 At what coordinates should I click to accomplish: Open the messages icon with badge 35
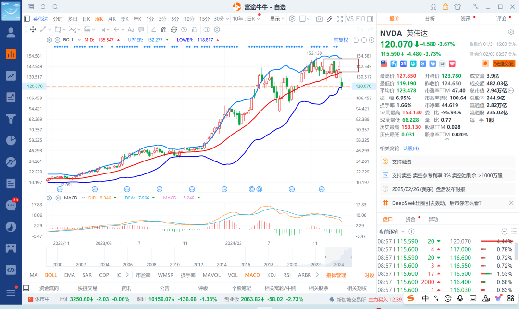click(x=11, y=205)
